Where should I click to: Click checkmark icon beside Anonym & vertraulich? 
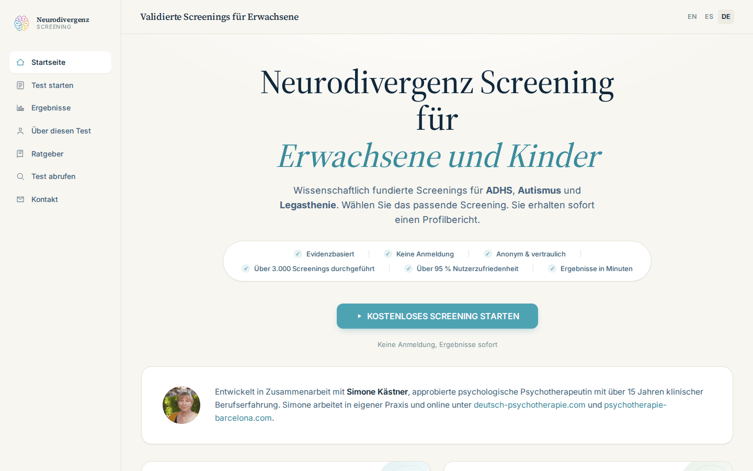coord(488,254)
